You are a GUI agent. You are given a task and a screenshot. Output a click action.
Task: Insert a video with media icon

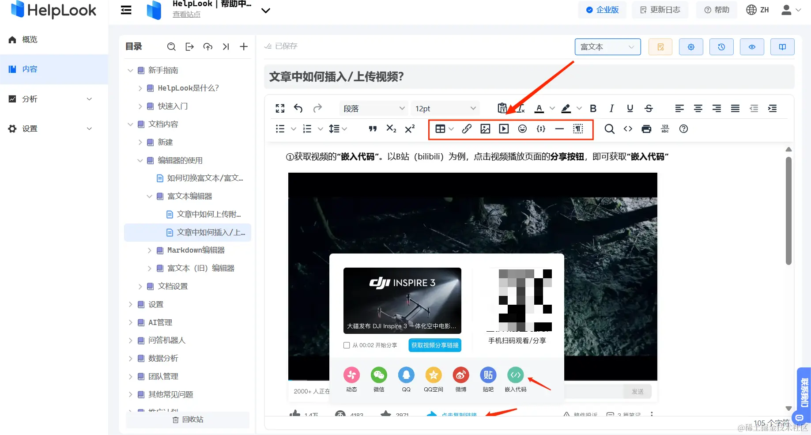pos(504,129)
